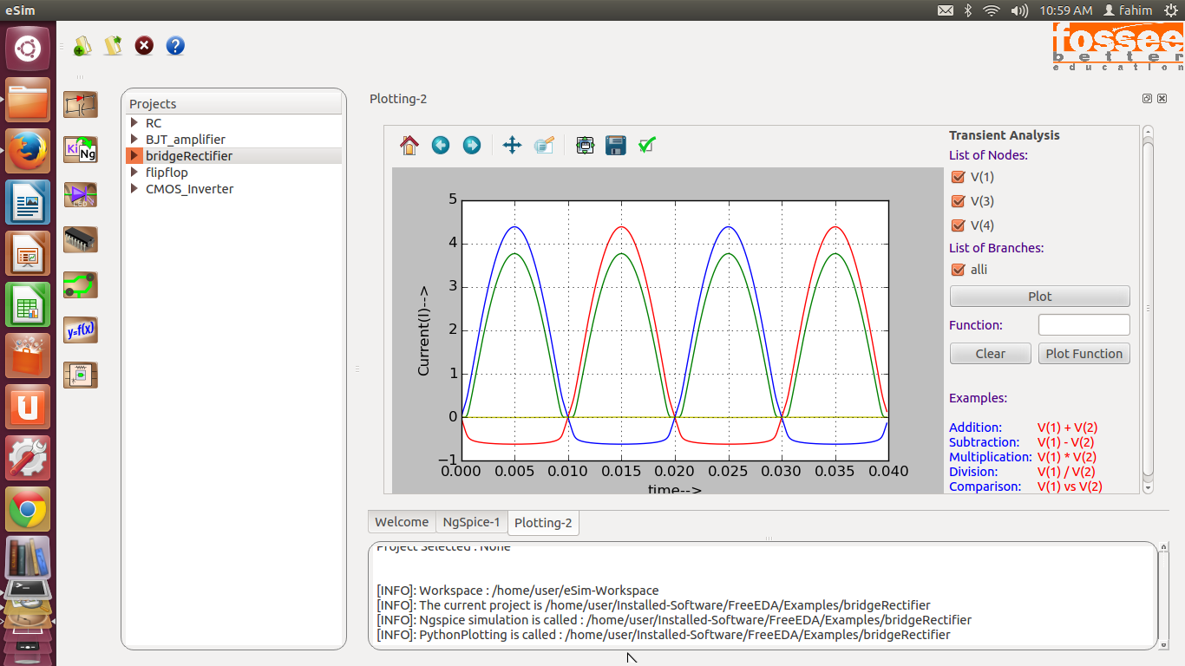Expand the RC project tree
Image resolution: width=1185 pixels, height=666 pixels.
click(134, 123)
